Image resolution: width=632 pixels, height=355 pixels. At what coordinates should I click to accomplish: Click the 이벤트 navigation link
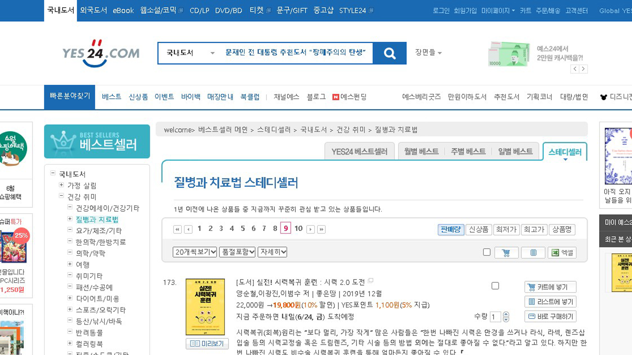click(x=164, y=97)
